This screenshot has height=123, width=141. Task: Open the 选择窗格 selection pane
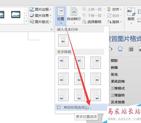pos(92,22)
